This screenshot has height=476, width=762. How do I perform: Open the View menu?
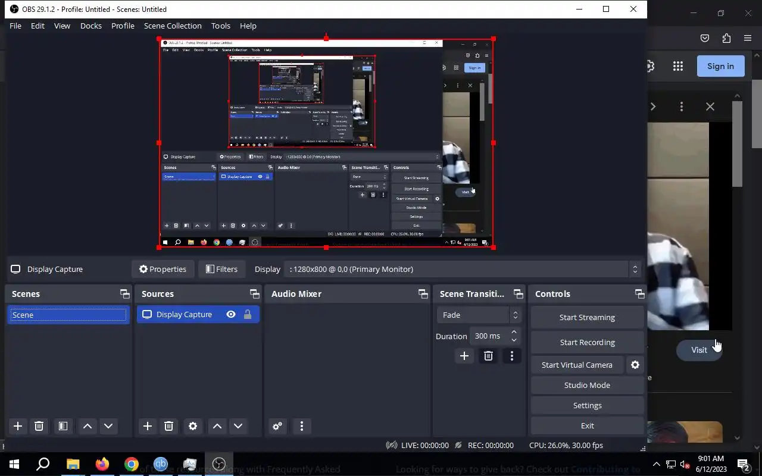coord(62,26)
